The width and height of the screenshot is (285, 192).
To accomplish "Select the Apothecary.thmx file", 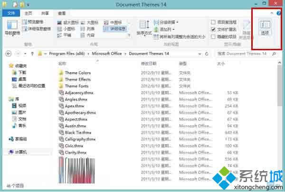I will point(77,112).
